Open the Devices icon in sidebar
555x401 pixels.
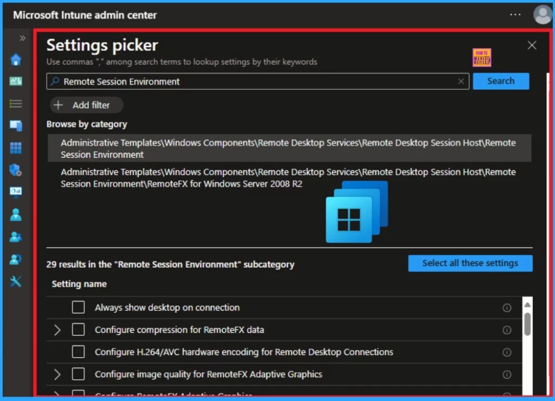16,125
